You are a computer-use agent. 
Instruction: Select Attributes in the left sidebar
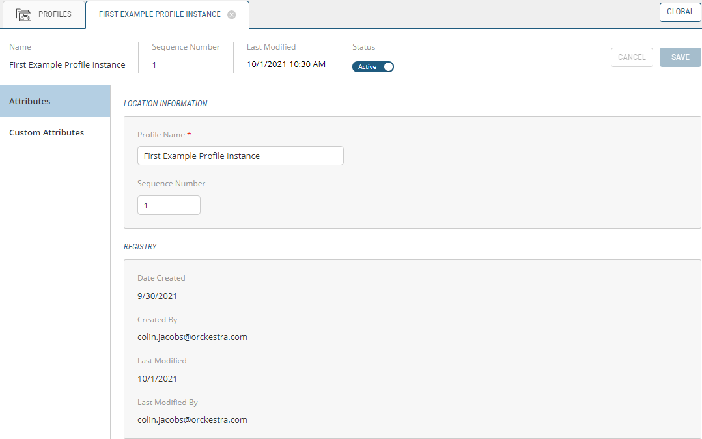55,101
